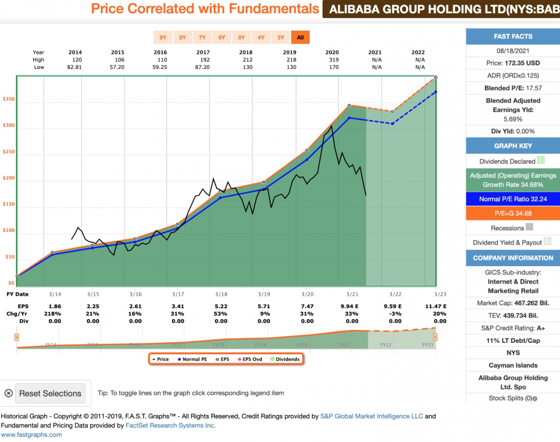Select the 5Y time range tab

[x=241, y=38]
